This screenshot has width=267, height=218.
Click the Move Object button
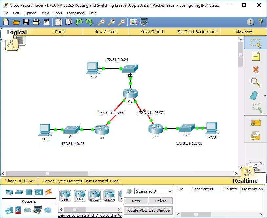pos(152,32)
